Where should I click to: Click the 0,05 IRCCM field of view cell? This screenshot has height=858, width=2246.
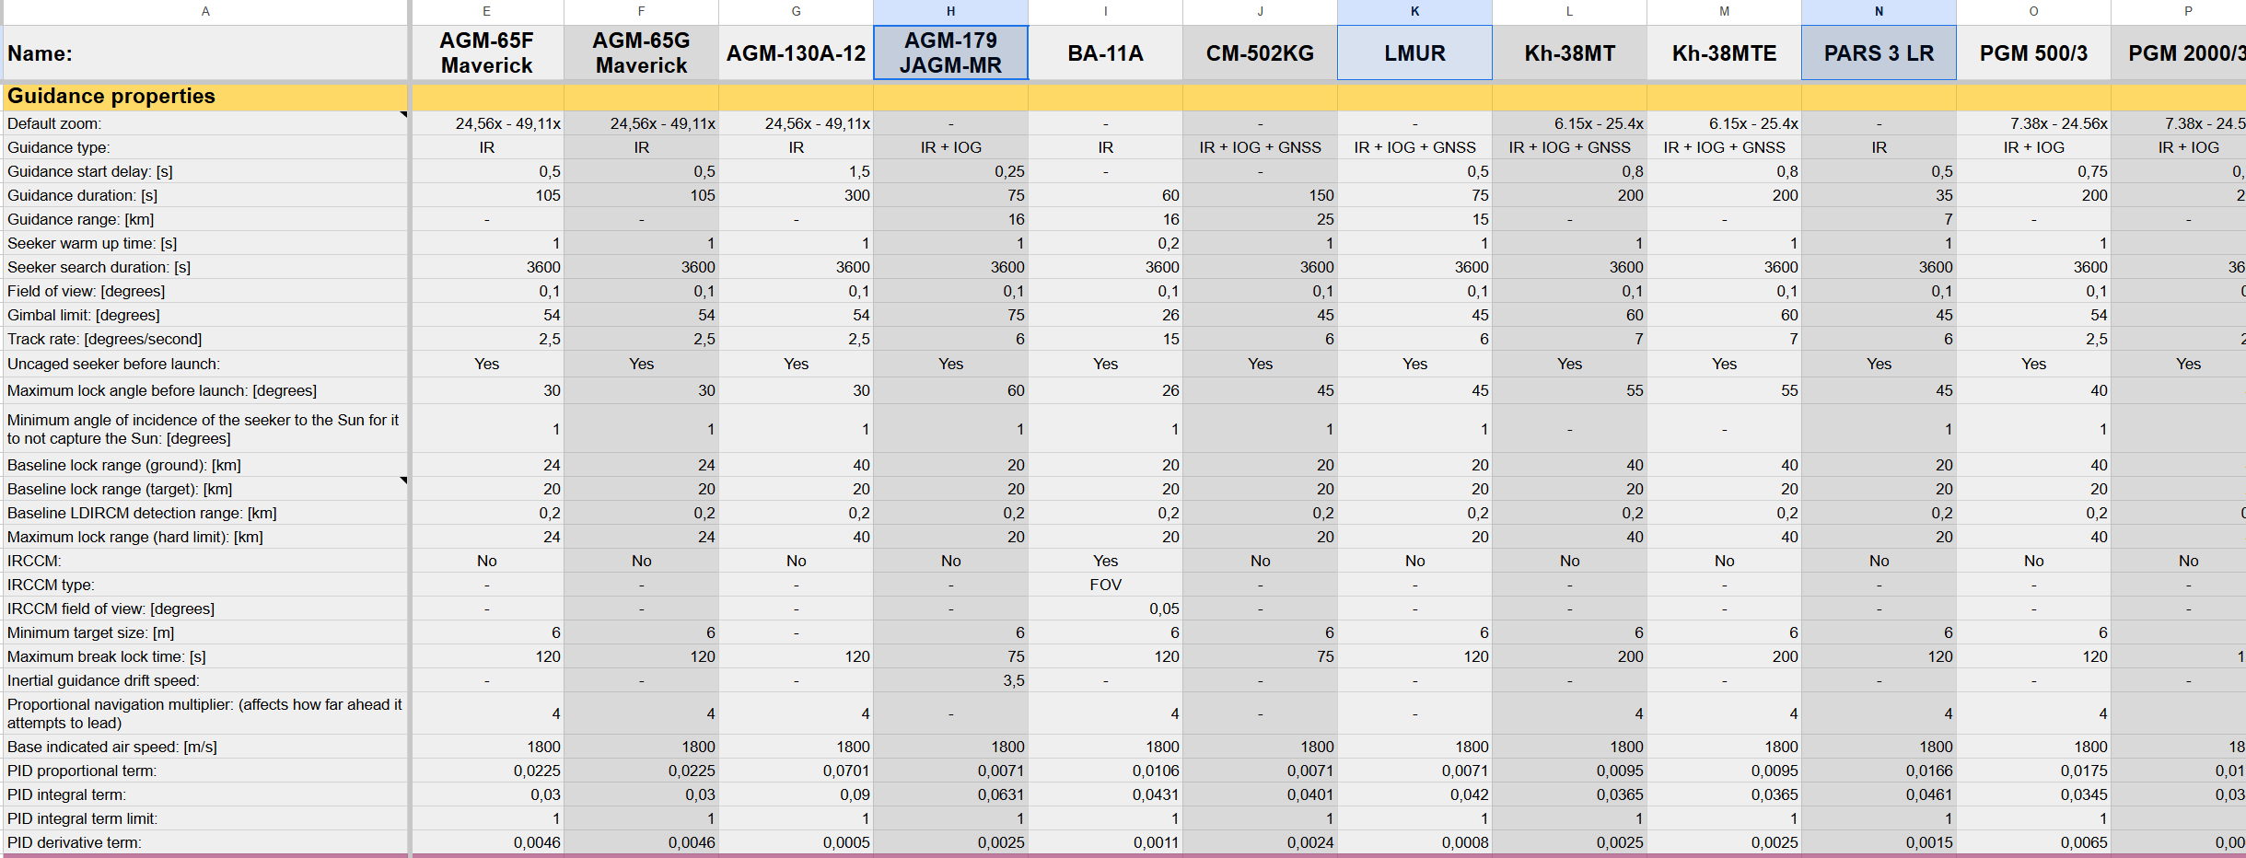tap(1105, 609)
